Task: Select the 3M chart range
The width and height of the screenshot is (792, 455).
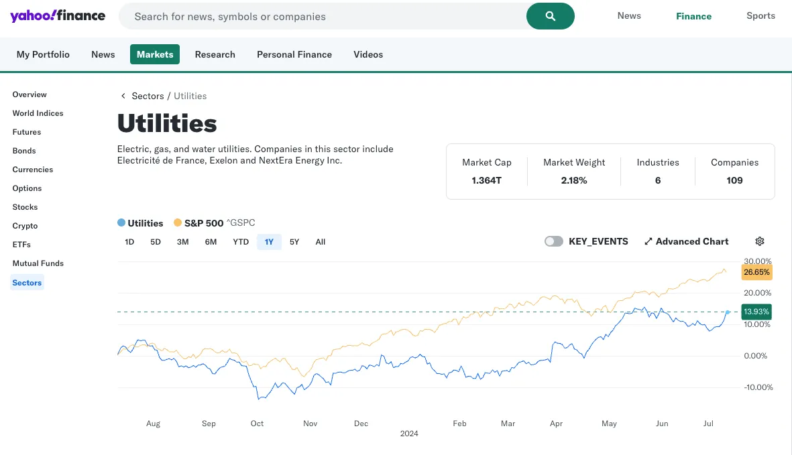Action: 183,242
